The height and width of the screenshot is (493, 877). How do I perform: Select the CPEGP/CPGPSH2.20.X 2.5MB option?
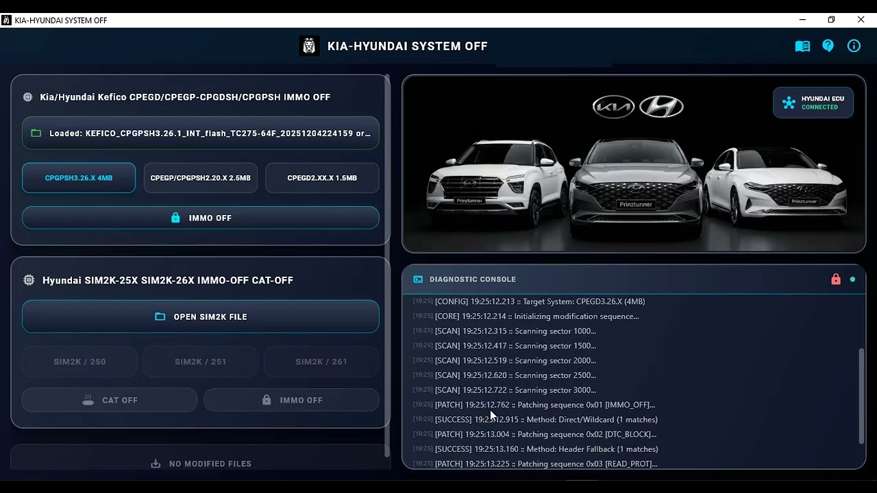point(201,178)
